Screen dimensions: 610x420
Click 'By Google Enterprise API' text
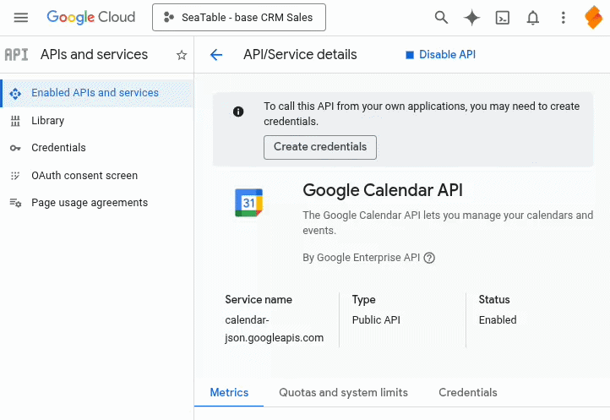(362, 258)
